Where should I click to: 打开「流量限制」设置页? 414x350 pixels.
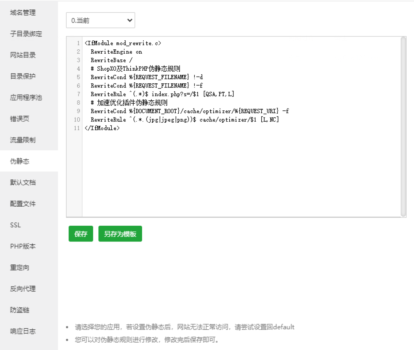pos(23,140)
